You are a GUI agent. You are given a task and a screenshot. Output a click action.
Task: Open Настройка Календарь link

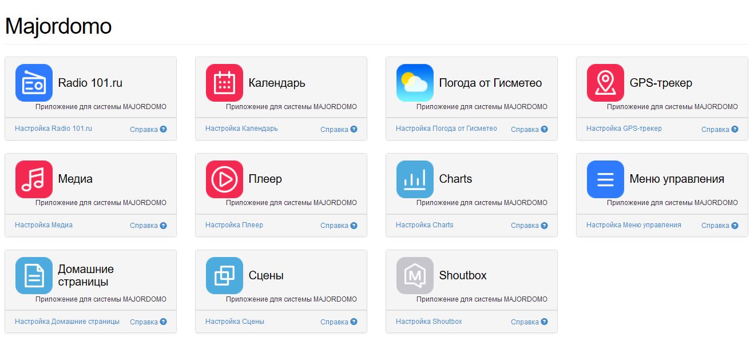(x=241, y=129)
